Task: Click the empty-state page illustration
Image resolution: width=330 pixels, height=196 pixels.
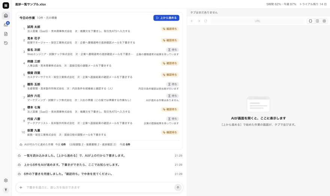Action: coord(258,104)
